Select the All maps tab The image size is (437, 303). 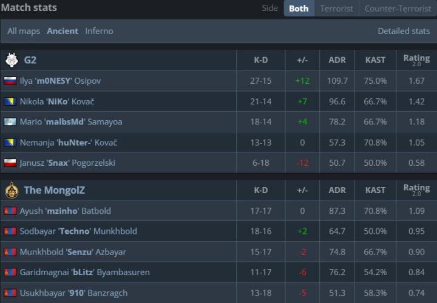pyautogui.click(x=24, y=31)
